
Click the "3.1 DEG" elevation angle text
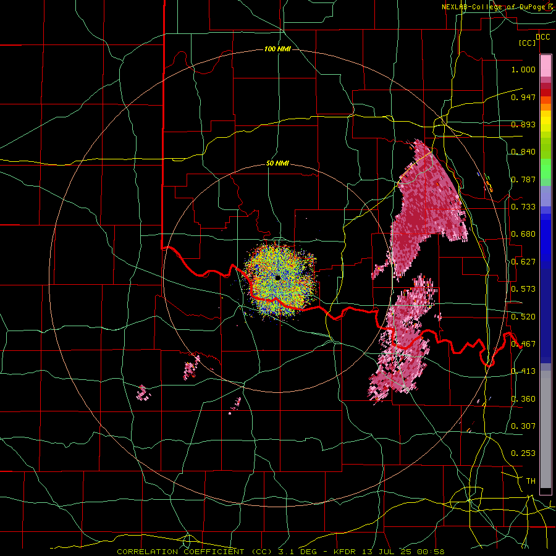coord(297,552)
